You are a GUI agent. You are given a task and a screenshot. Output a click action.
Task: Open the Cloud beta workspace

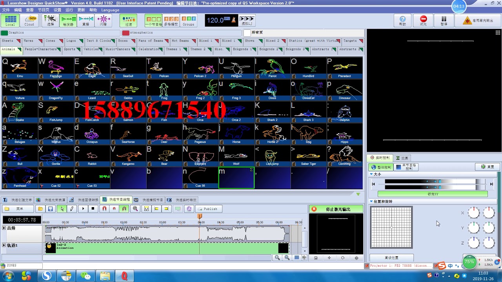click(29, 20)
